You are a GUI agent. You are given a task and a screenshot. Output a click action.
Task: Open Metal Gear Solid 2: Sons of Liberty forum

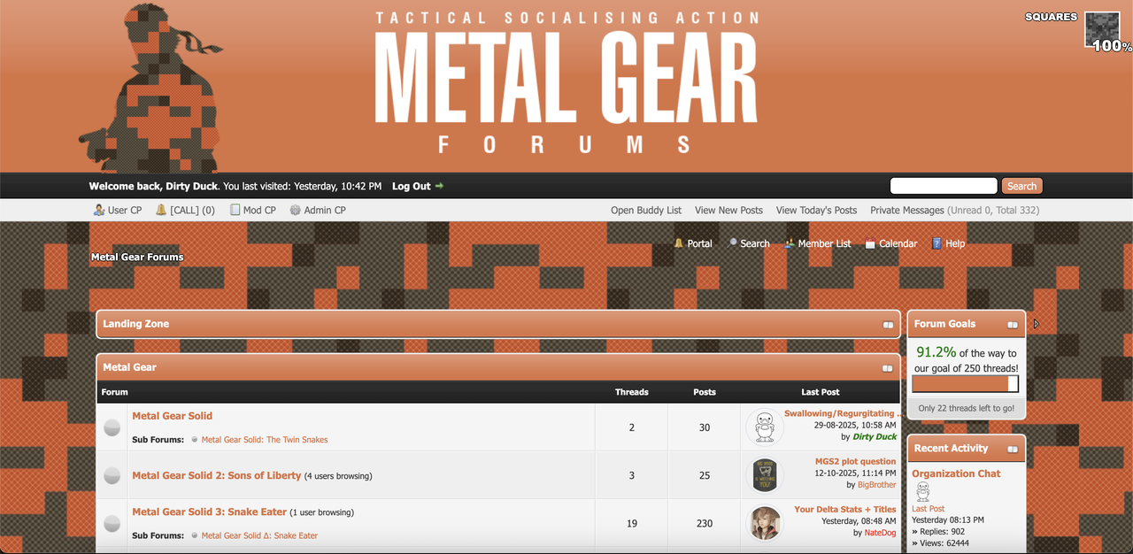217,475
